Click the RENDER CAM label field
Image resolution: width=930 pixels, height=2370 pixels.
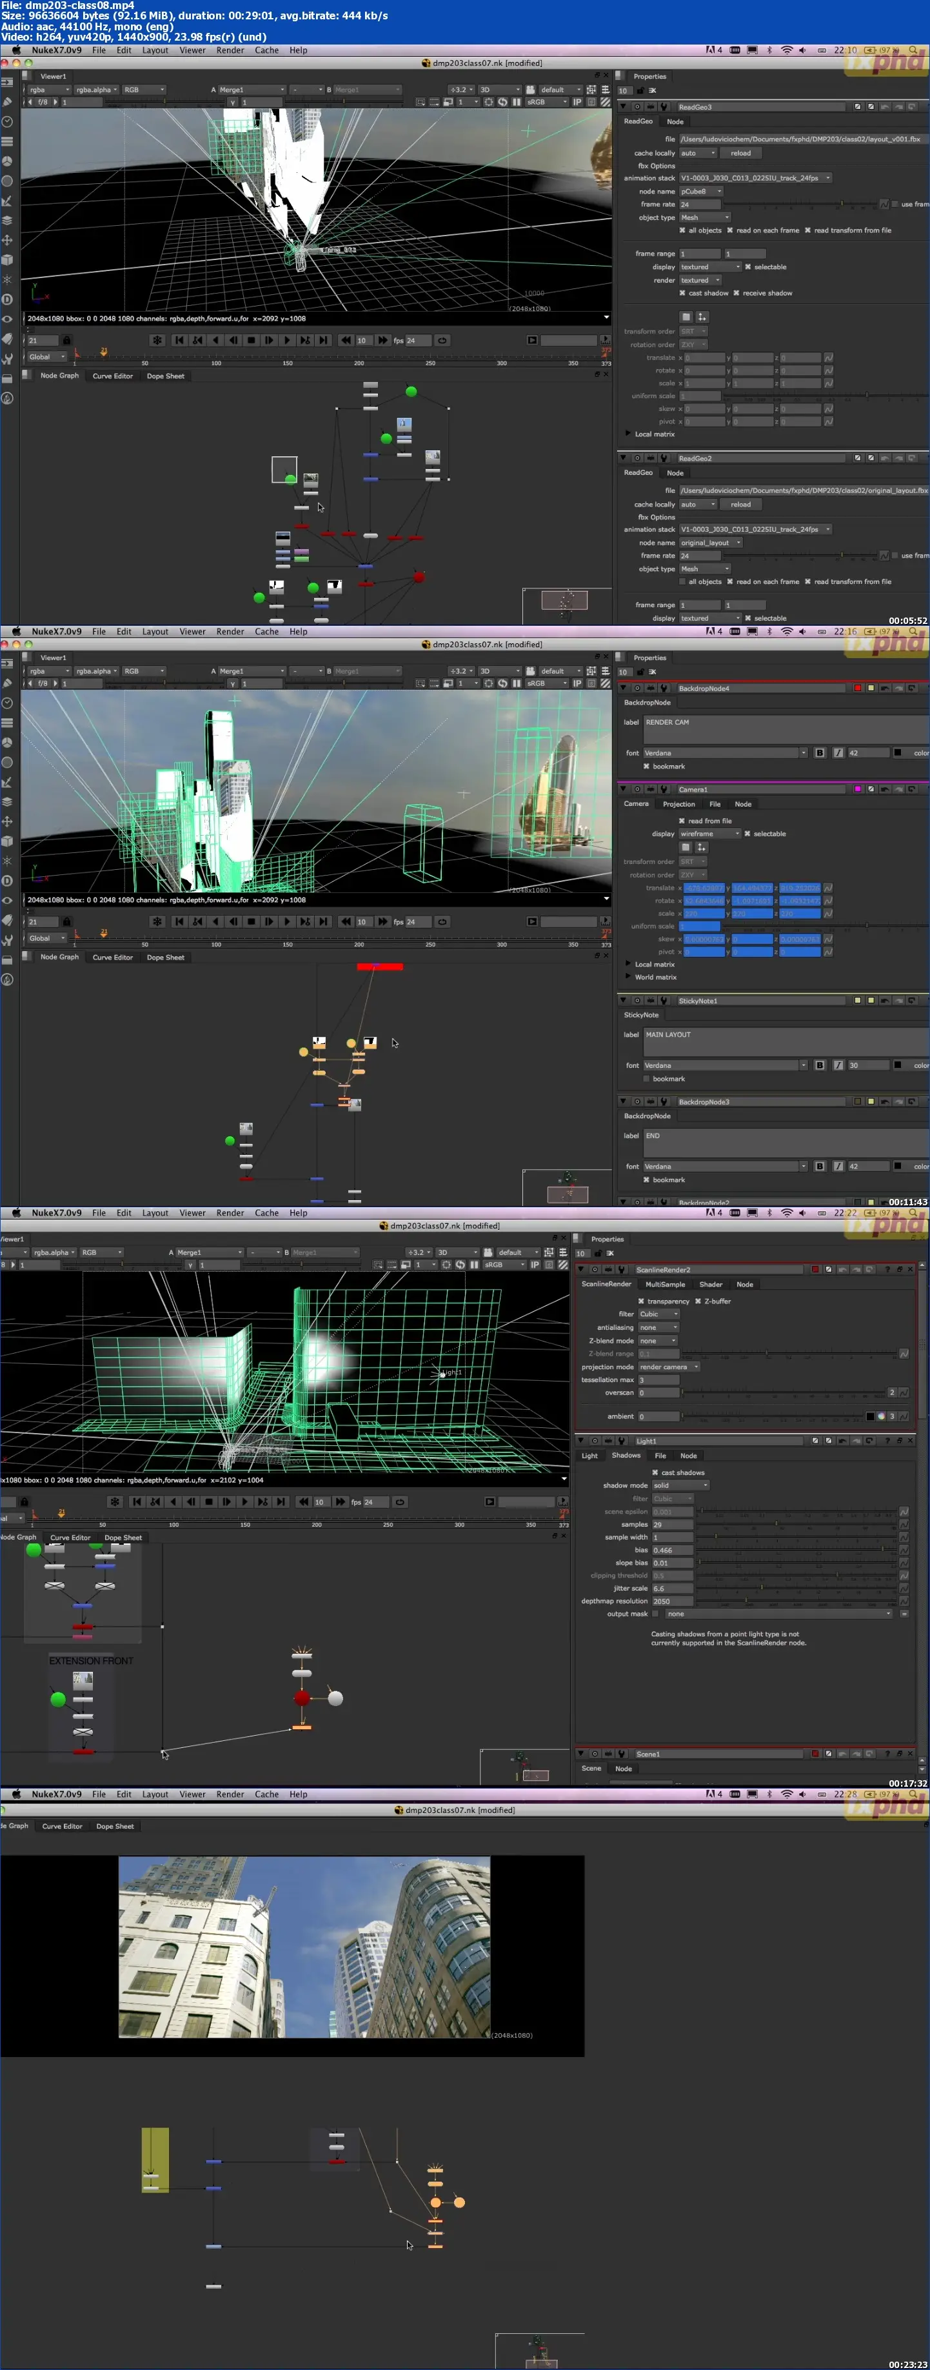[x=785, y=730]
